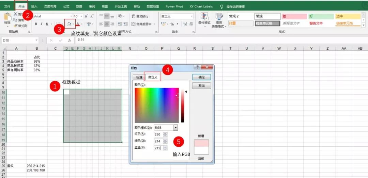The width and height of the screenshot is (368, 178).
Task: Toggle wrap text (自动换行)
Action: point(140,16)
